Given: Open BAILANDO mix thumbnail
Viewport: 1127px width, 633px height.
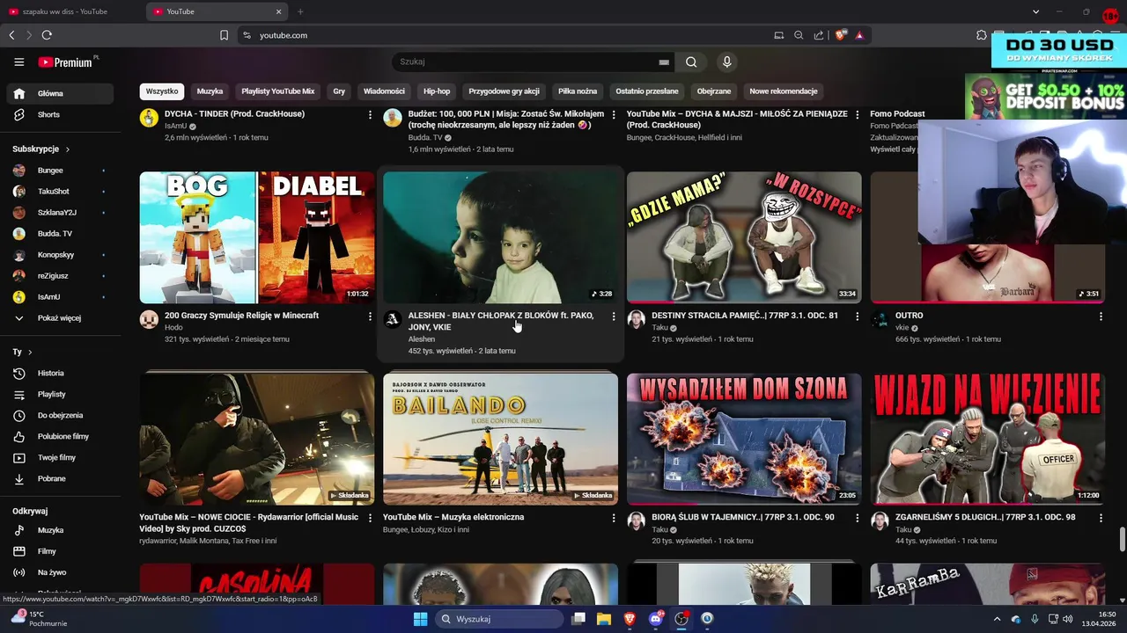Looking at the screenshot, I should click(500, 439).
